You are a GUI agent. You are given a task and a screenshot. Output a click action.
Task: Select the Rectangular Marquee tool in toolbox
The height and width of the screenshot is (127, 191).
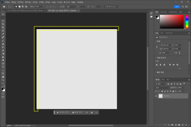tap(3, 17)
